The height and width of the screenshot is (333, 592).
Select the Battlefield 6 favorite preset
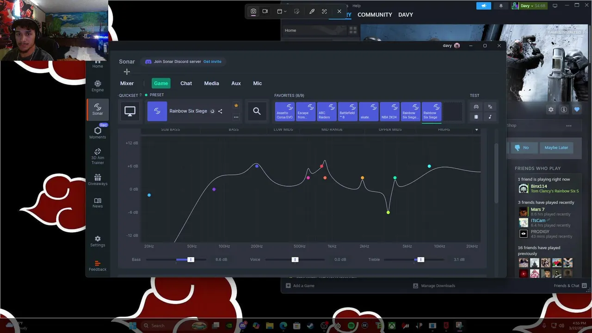tap(348, 111)
